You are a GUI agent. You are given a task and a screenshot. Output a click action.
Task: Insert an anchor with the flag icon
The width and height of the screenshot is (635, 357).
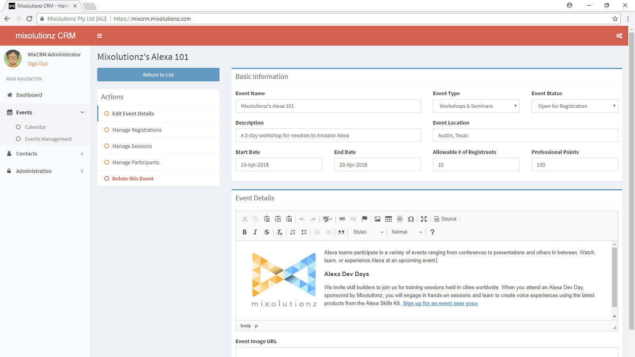coord(364,219)
